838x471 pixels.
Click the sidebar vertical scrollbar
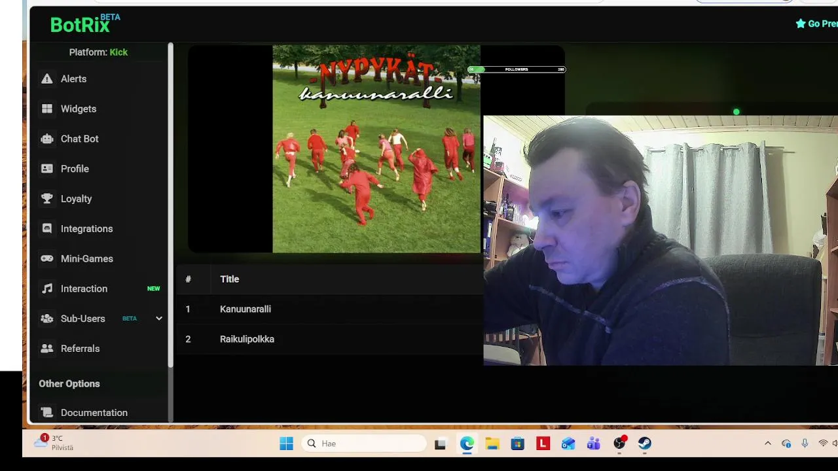point(170,204)
